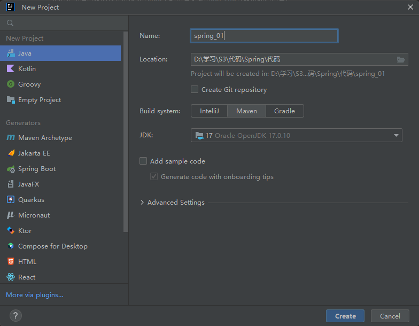Select Quarkus list entry
Viewport: 419px width, 326px height.
pyautogui.click(x=60, y=200)
